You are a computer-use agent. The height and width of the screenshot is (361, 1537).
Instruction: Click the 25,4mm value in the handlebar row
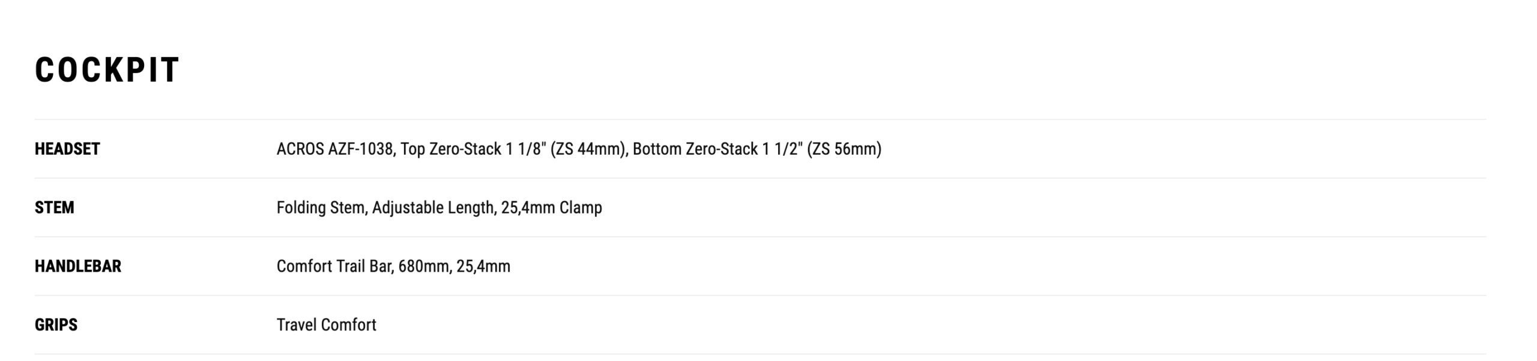[483, 266]
